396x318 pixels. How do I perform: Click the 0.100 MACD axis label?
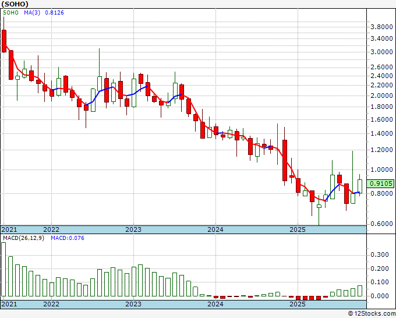379,282
